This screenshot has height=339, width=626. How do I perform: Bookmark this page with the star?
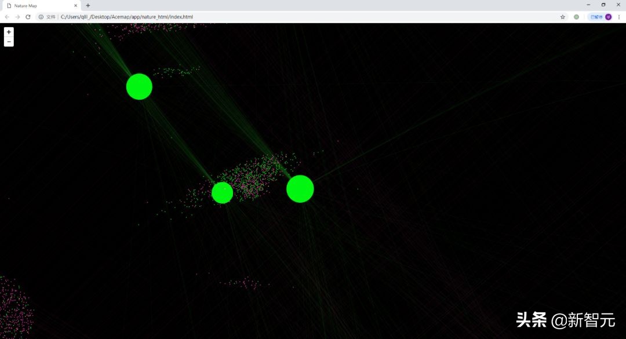562,17
